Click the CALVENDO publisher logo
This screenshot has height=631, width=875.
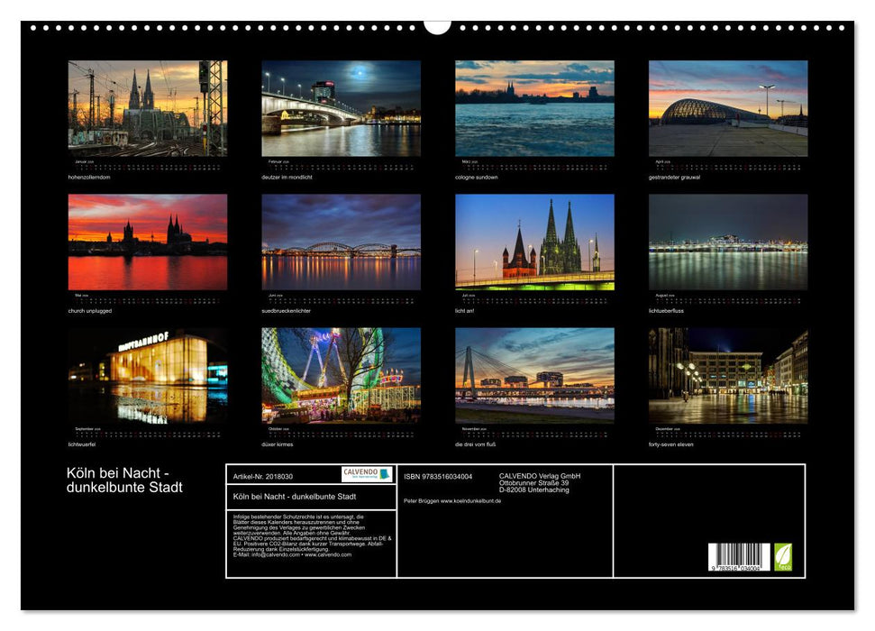(362, 474)
